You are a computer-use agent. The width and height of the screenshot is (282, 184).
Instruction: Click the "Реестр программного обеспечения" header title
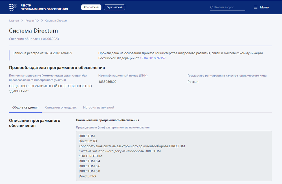pos(44,7)
